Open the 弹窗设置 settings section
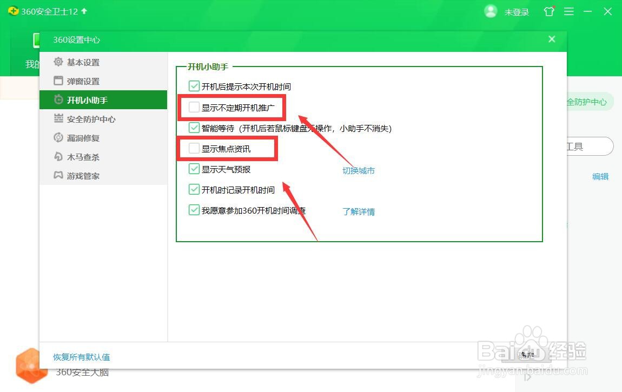 point(103,81)
